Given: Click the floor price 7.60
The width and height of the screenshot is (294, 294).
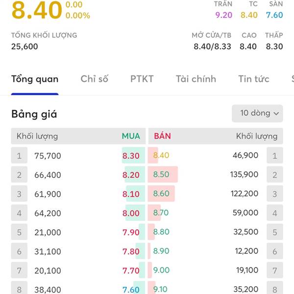Looking at the screenshot, I should (274, 15).
